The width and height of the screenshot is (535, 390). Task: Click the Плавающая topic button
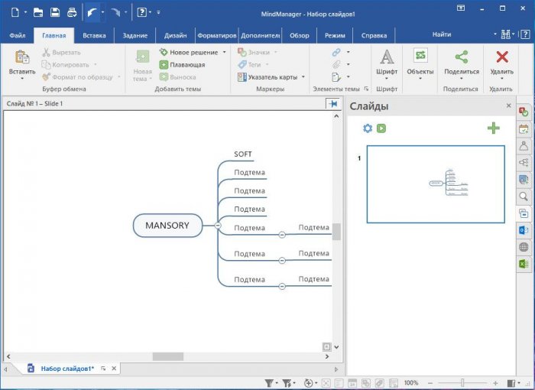183,65
